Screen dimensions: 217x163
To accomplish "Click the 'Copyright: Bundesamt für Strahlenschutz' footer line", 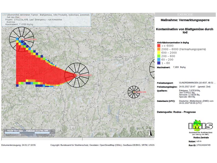I will [103, 145].
